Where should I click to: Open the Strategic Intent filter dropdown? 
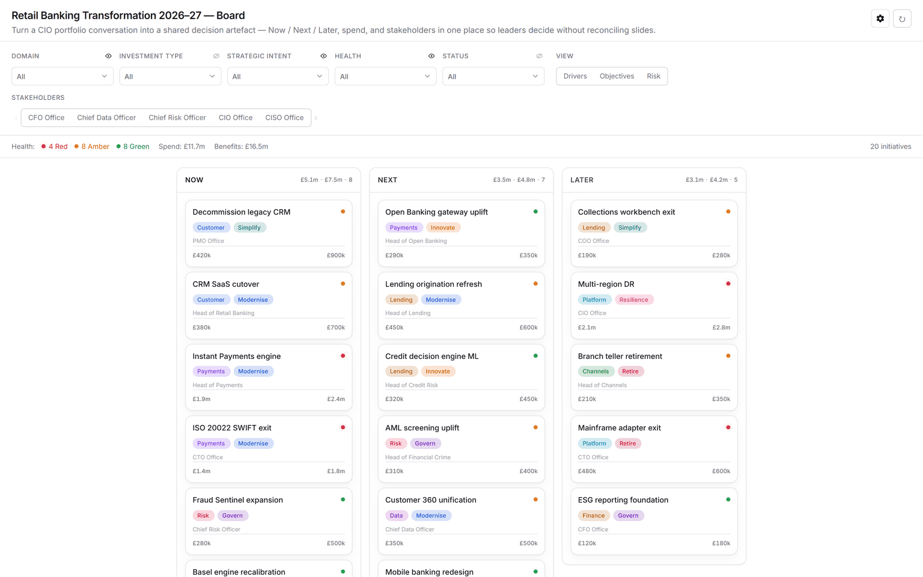coord(278,76)
